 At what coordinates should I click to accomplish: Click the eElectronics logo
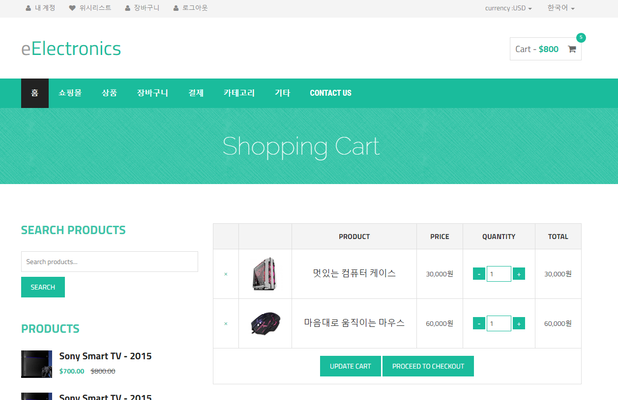click(x=71, y=49)
